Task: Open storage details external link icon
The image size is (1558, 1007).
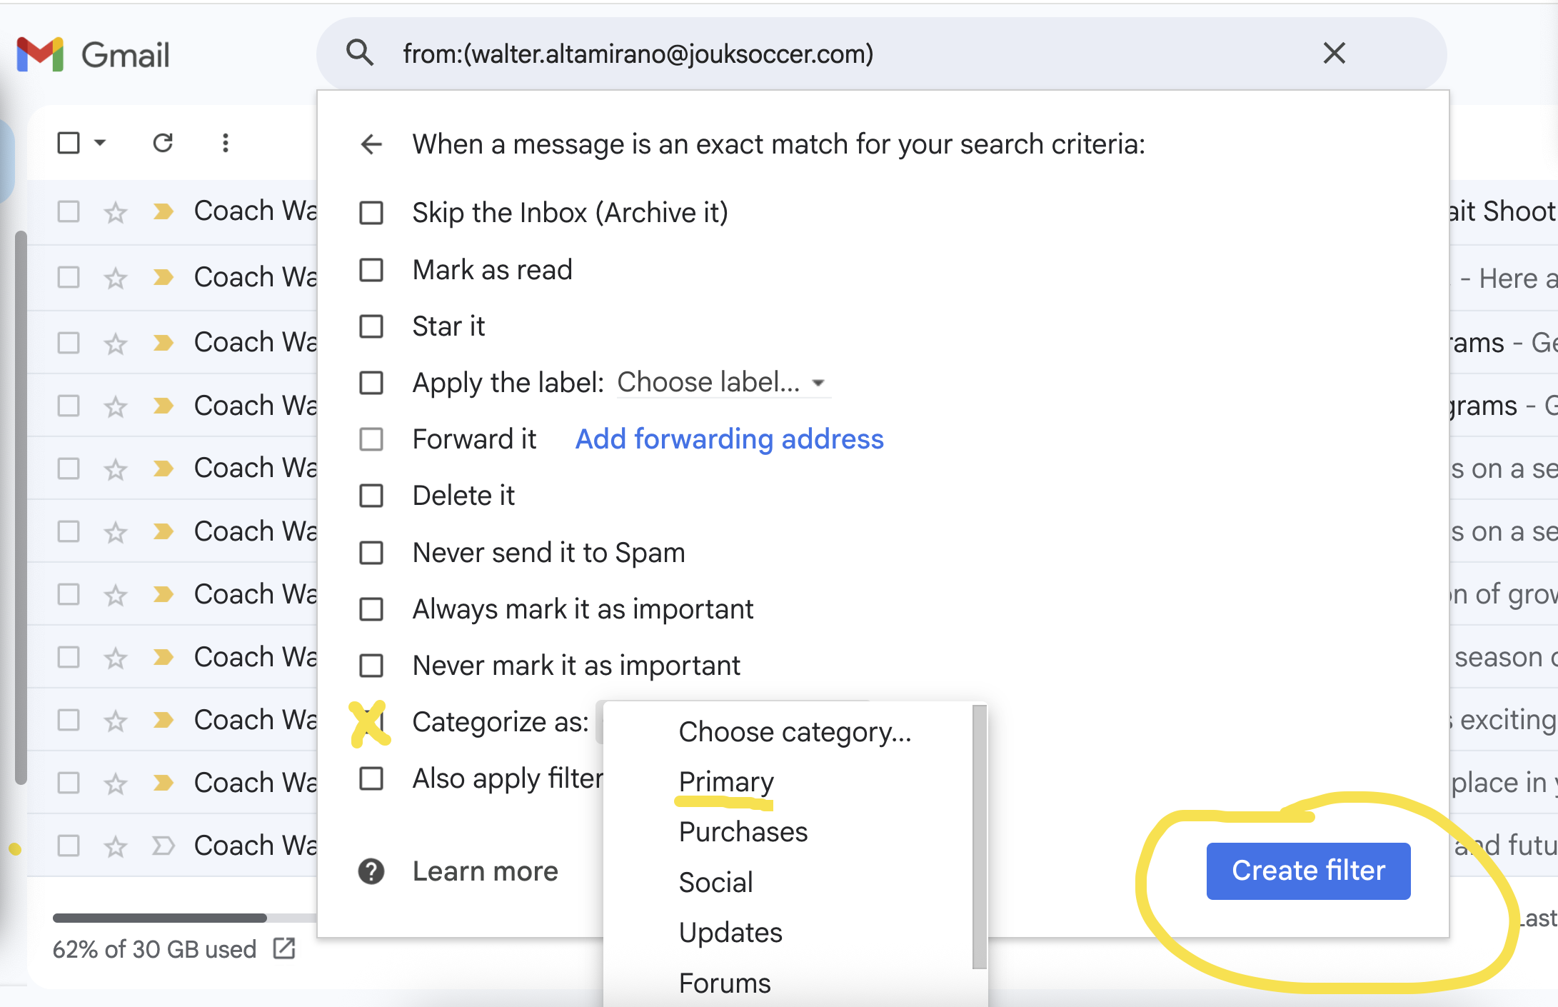Action: pos(284,949)
